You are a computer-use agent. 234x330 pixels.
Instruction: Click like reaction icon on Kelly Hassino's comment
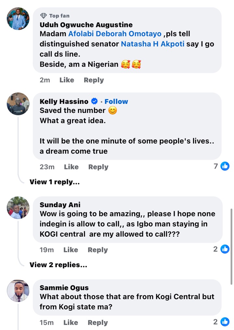(225, 166)
